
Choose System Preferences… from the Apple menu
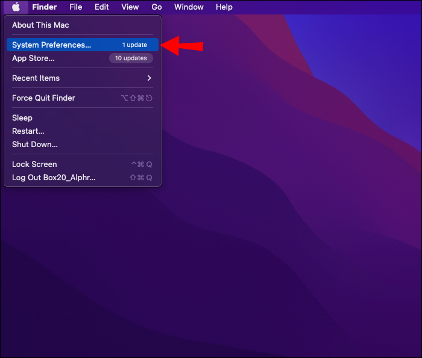[x=83, y=45]
